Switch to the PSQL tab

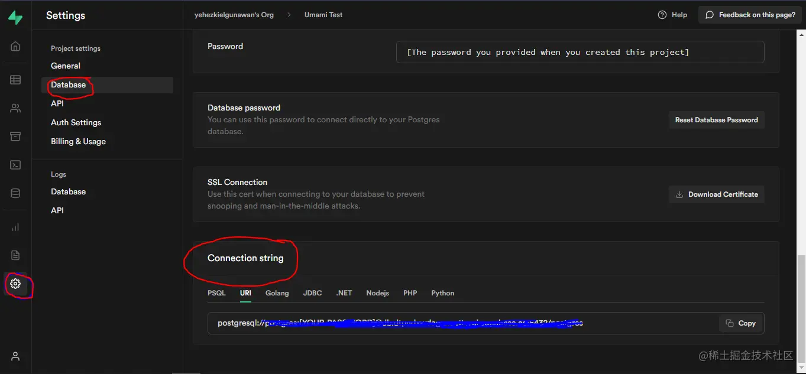pyautogui.click(x=216, y=293)
